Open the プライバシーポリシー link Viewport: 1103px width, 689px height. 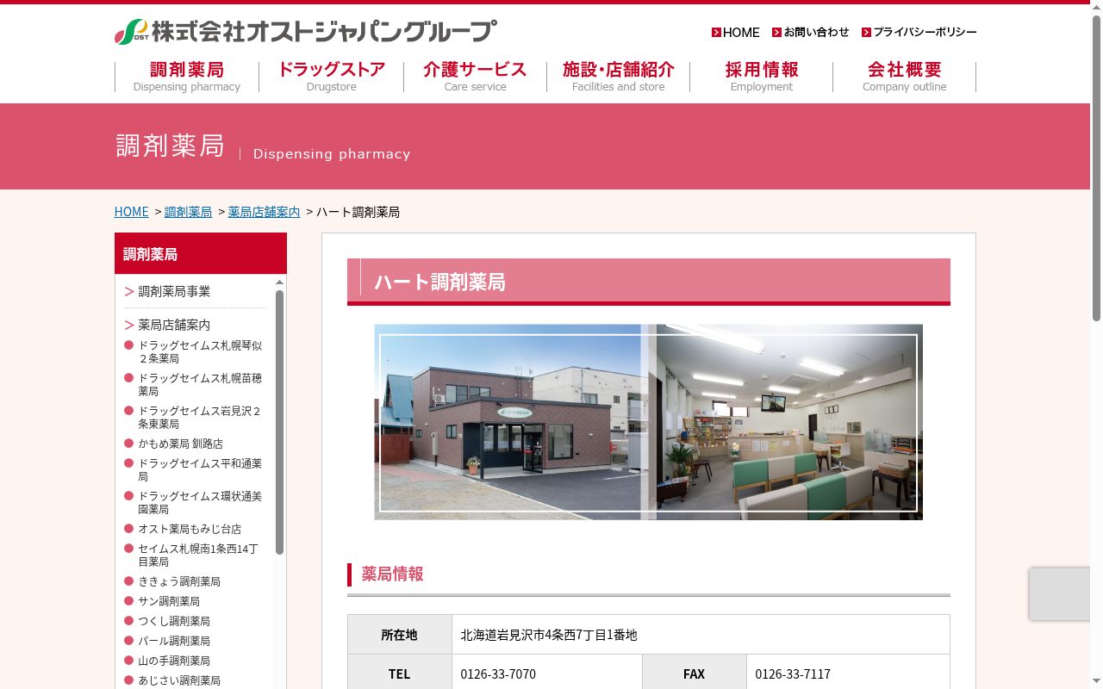point(919,32)
